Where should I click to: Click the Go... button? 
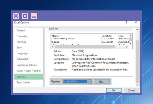click(x=102, y=82)
